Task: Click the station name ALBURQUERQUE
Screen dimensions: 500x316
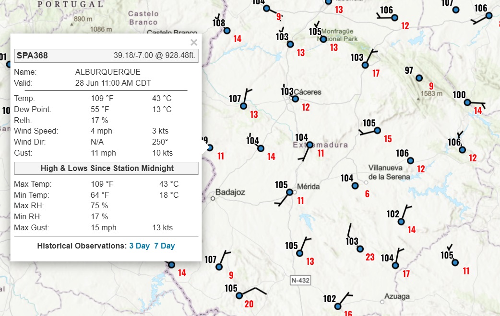Action: coord(108,72)
